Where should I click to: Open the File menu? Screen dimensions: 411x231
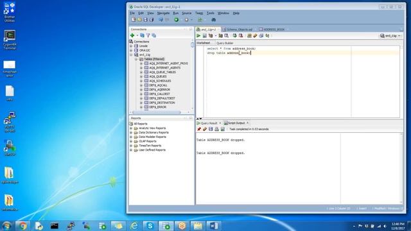pyautogui.click(x=132, y=13)
